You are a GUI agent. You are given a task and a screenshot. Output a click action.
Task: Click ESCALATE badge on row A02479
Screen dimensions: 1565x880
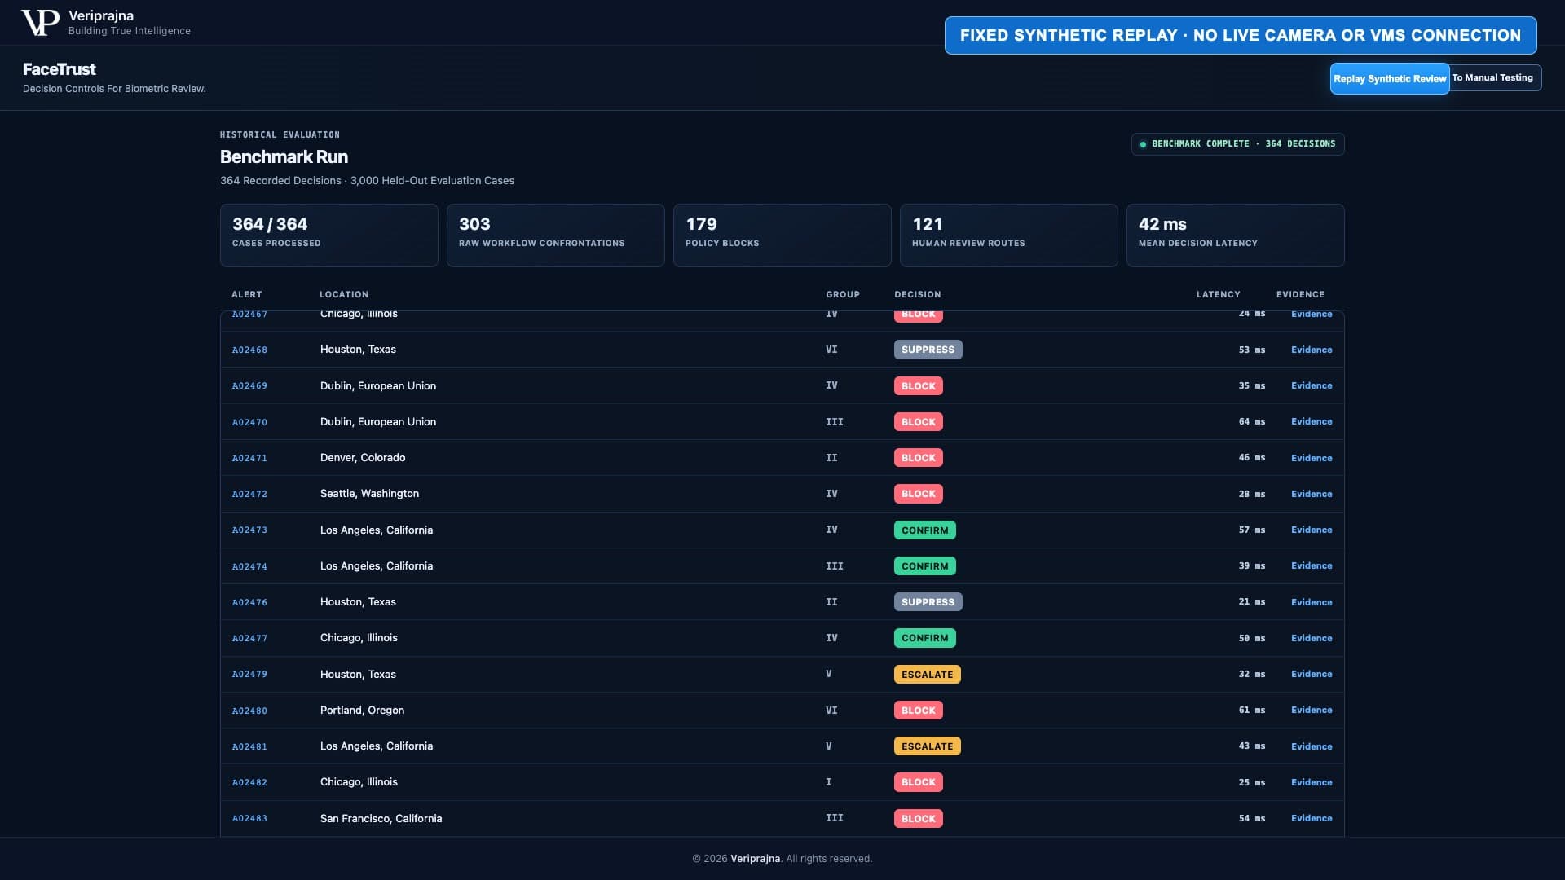927,675
